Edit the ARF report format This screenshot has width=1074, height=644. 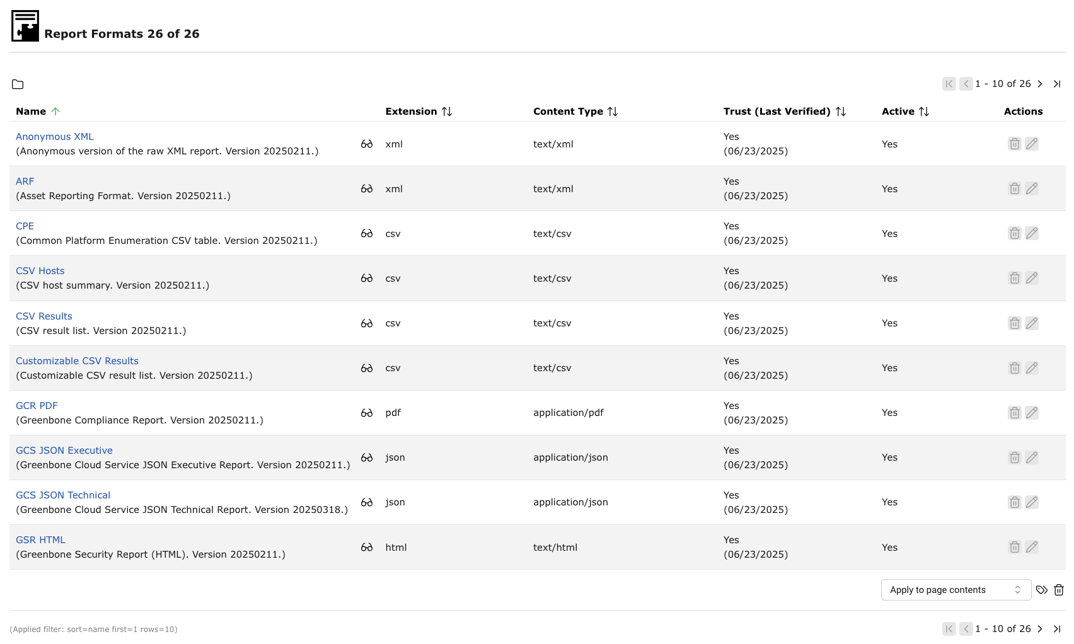click(1032, 188)
